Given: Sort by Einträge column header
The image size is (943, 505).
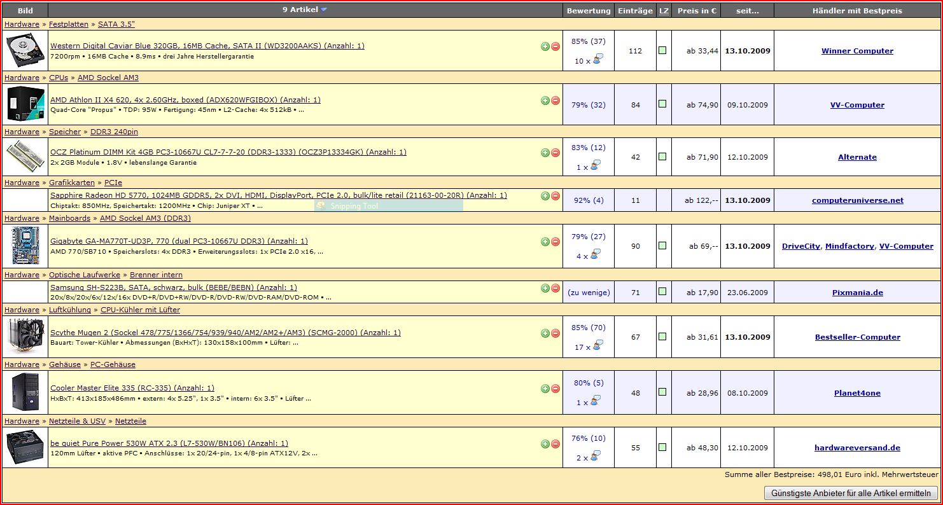Looking at the screenshot, I should pos(635,11).
